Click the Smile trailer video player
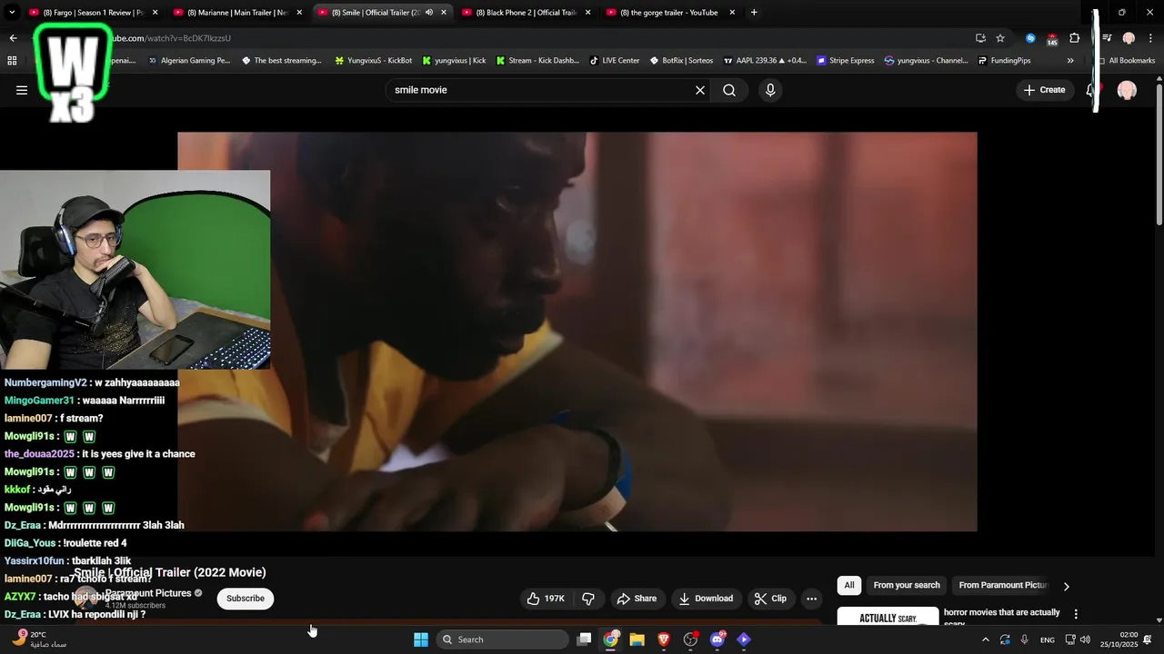The image size is (1164, 654). click(x=577, y=332)
